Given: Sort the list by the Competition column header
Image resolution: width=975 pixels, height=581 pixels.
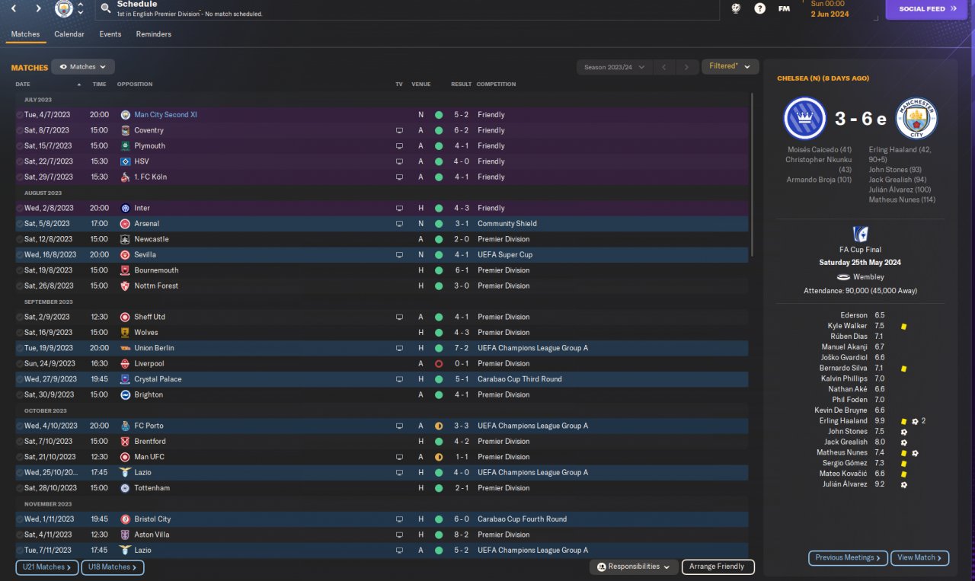Looking at the screenshot, I should [x=497, y=84].
